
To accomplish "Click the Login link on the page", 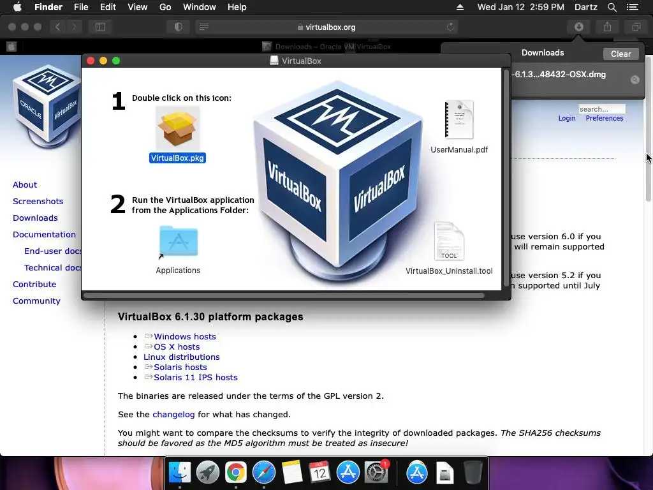I will coord(567,118).
